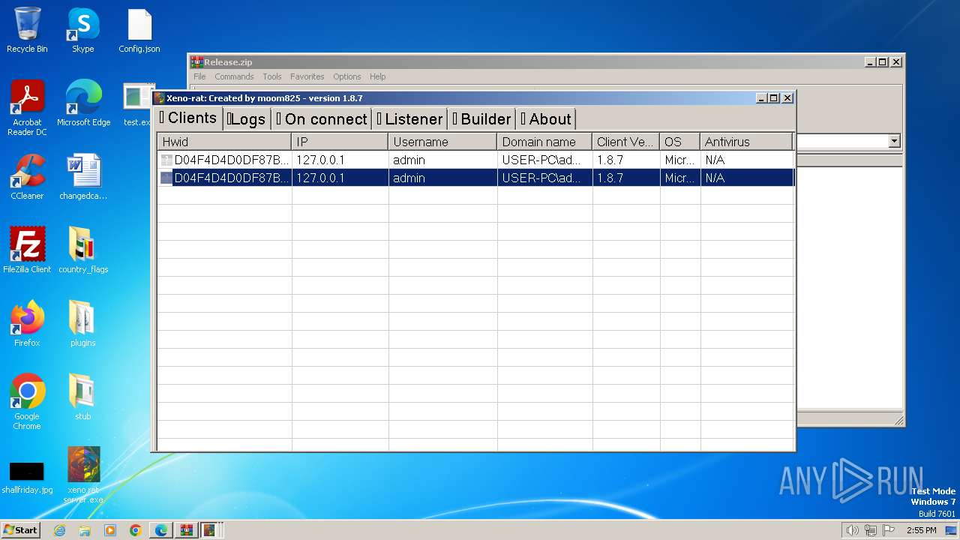Expand the WinRAR address bar dropdown
Image resolution: width=960 pixels, height=540 pixels.
pos(893,141)
